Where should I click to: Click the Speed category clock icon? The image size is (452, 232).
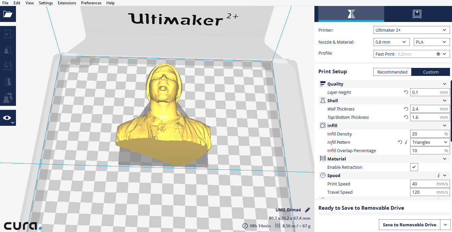coord(322,175)
